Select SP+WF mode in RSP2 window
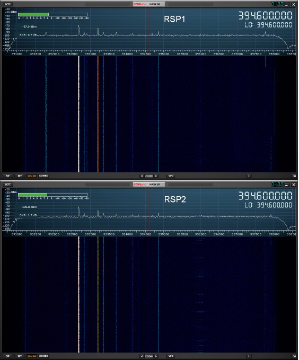Screen dimensions: 299x360 (32, 356)
